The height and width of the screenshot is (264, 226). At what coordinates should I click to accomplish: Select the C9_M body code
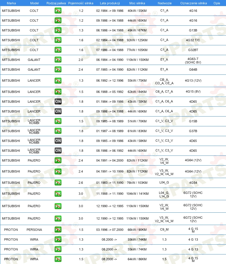164,229
